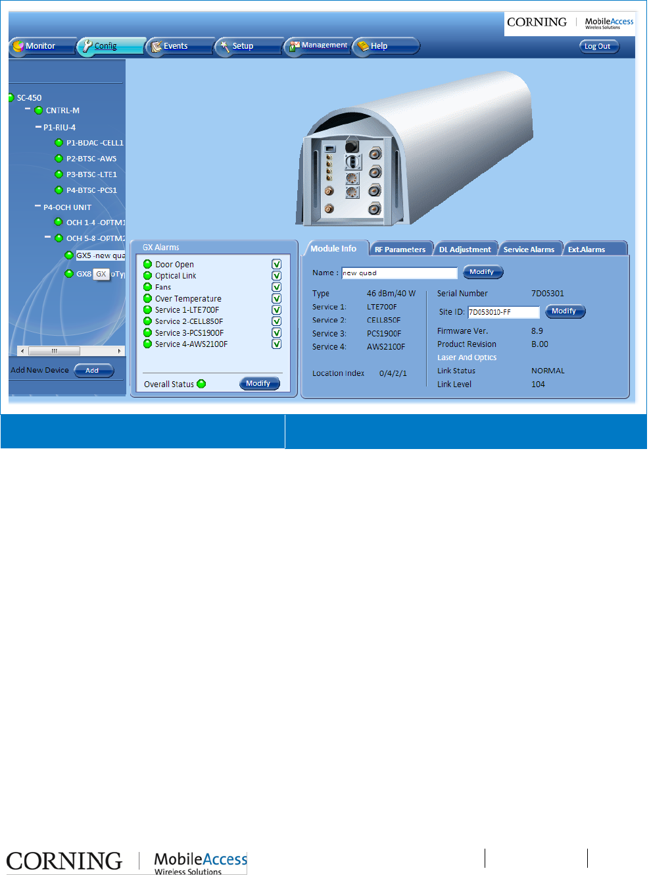
Task: Click the serial number value 7D05301
Action: click(548, 294)
